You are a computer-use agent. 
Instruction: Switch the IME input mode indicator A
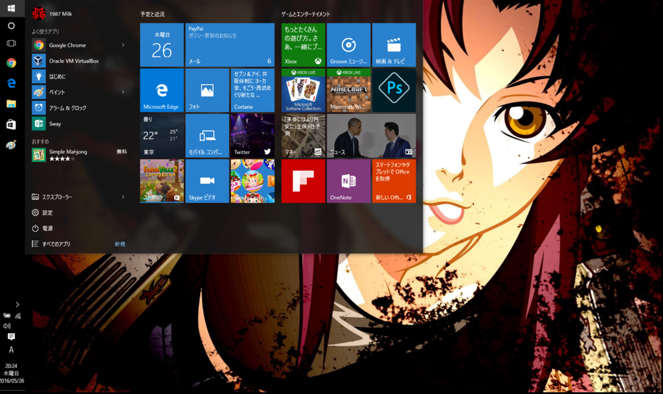(12, 349)
